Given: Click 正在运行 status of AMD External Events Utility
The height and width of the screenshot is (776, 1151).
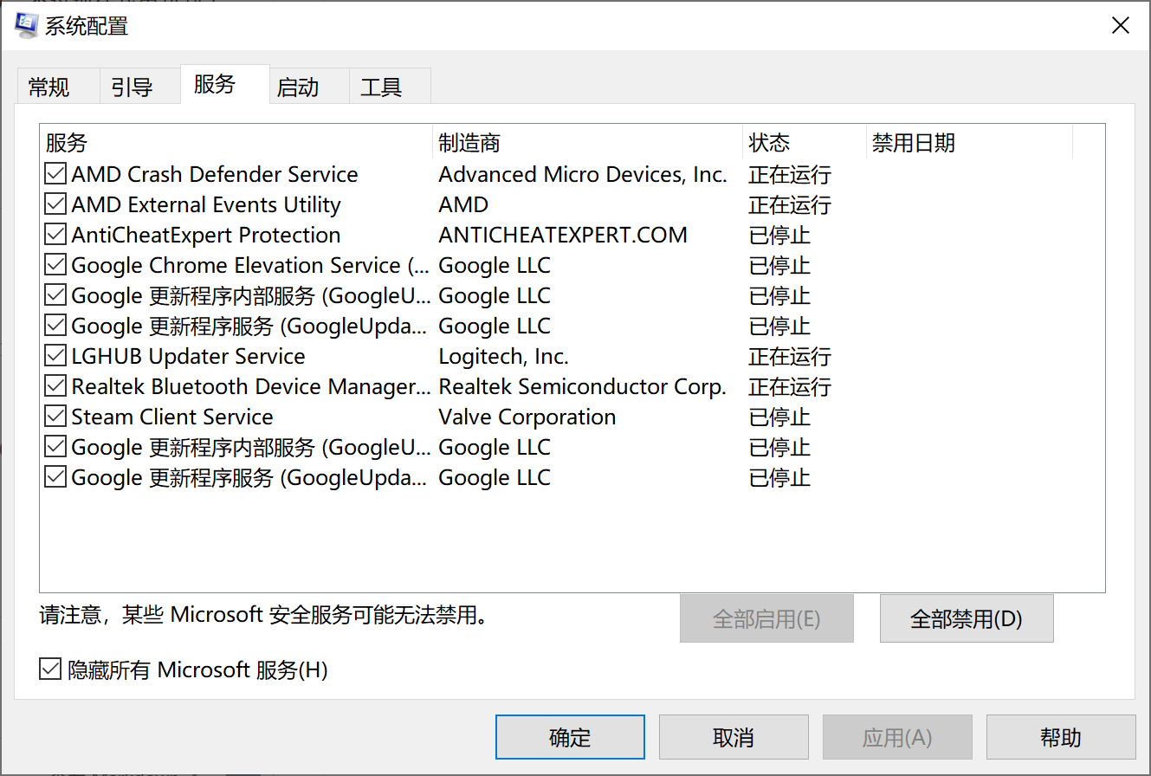Looking at the screenshot, I should pos(790,204).
